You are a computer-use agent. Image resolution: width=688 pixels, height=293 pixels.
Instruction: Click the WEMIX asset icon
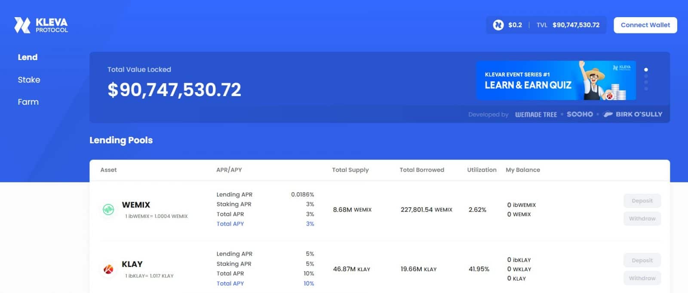click(108, 210)
